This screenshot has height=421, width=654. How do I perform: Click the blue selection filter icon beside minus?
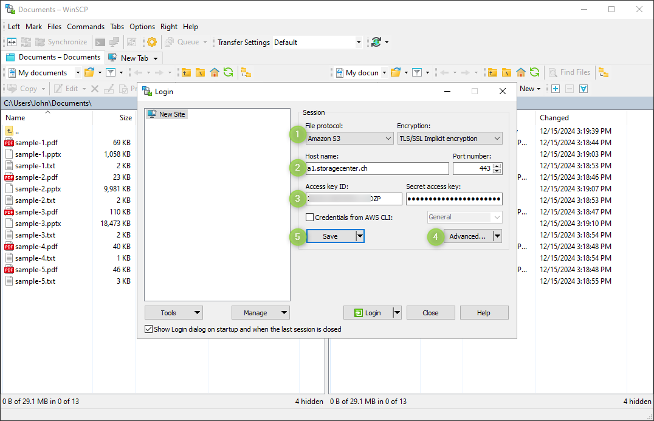(x=583, y=89)
